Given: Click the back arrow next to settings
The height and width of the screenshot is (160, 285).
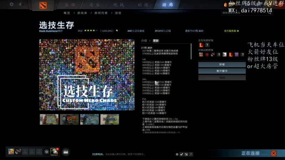Looking at the screenshot, I should pyautogui.click(x=20, y=4).
